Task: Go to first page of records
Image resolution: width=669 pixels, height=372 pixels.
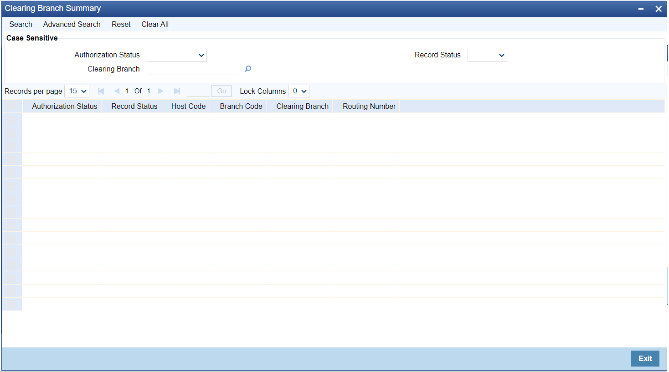Action: (101, 91)
